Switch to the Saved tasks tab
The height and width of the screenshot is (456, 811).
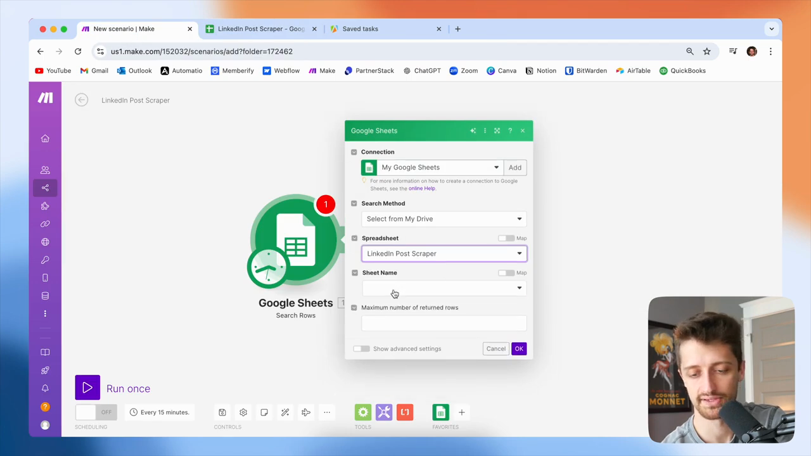[x=385, y=28]
